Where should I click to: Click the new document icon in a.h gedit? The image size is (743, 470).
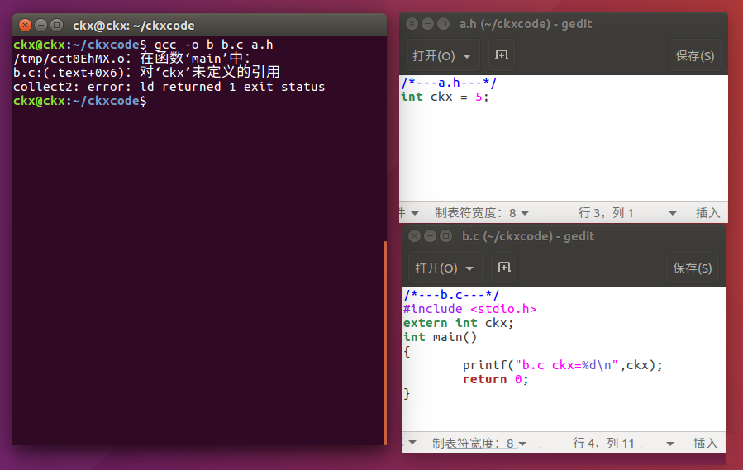click(501, 55)
